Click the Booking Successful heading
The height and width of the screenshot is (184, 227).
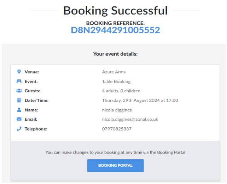[x=115, y=11]
